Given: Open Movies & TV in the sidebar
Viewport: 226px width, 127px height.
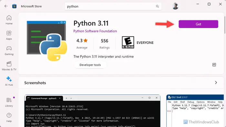Looking at the screenshot, I should click(x=9, y=66).
